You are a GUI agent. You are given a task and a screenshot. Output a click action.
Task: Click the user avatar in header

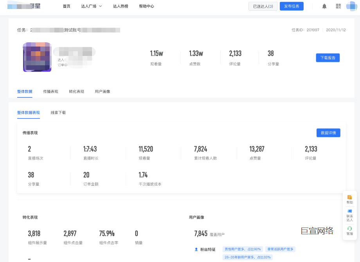click(351, 6)
